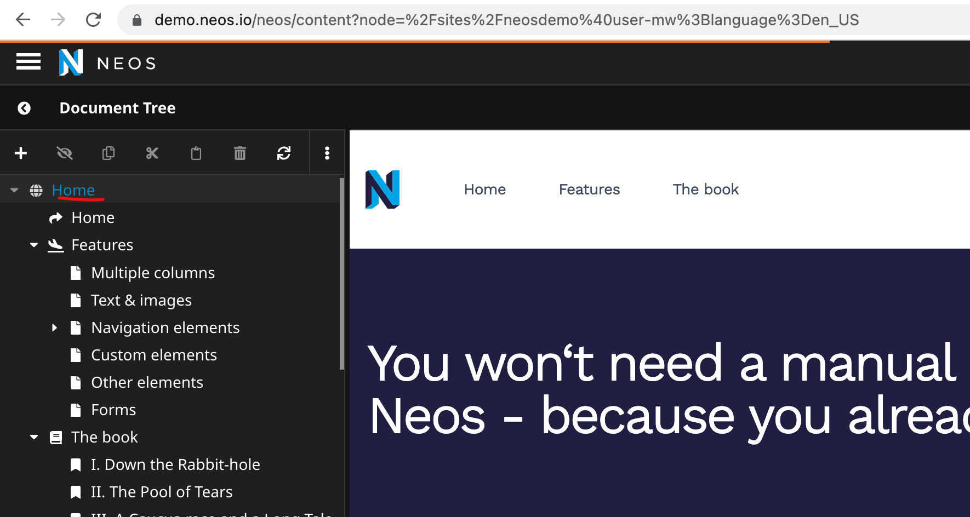Open the hamburger menu next to the Neos logo
The height and width of the screenshot is (517, 970).
click(28, 62)
